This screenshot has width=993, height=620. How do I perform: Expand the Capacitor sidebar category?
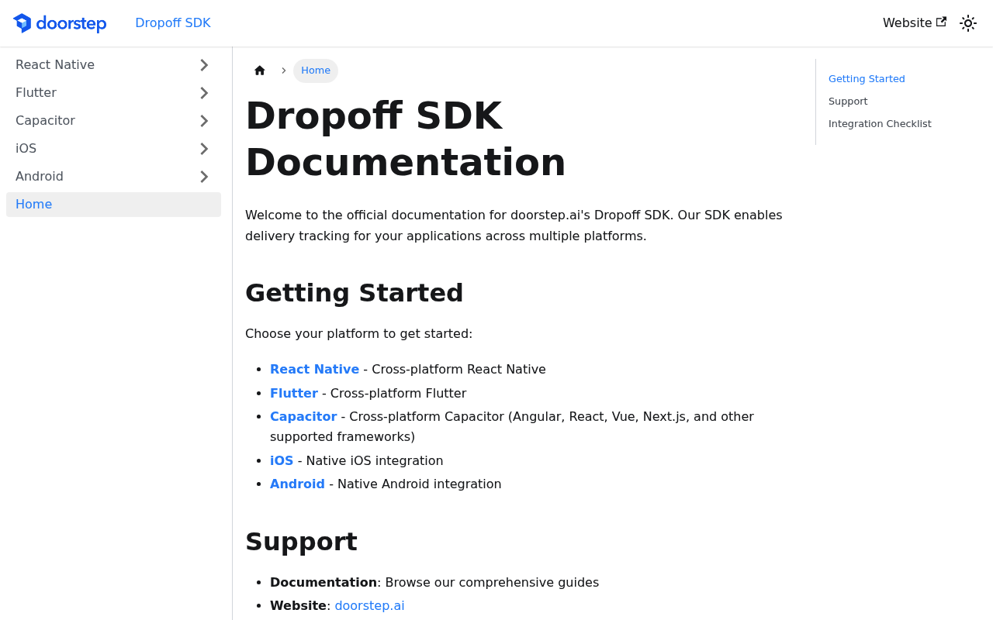coord(204,121)
